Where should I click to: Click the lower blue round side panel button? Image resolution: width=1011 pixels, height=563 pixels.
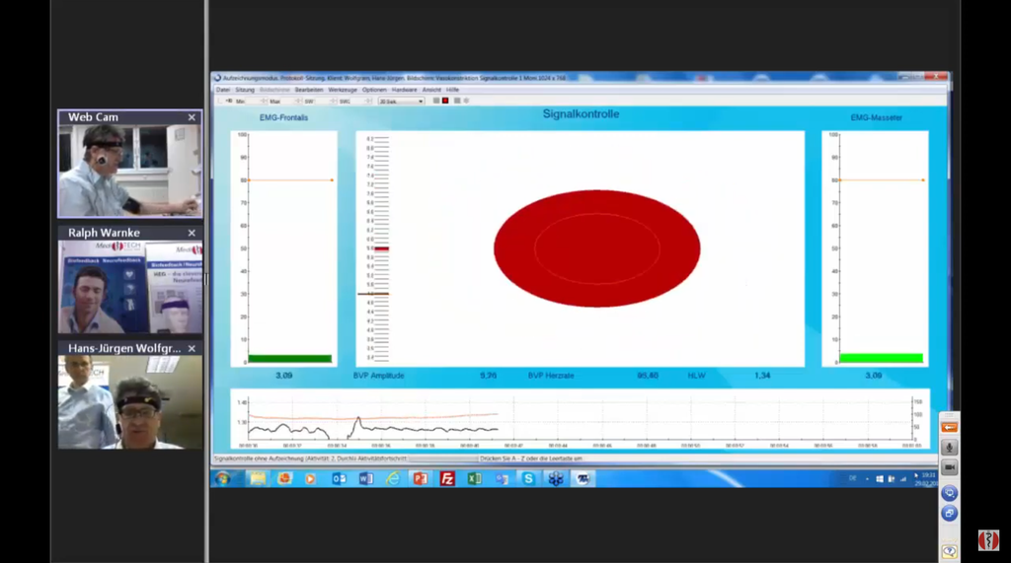tap(949, 514)
